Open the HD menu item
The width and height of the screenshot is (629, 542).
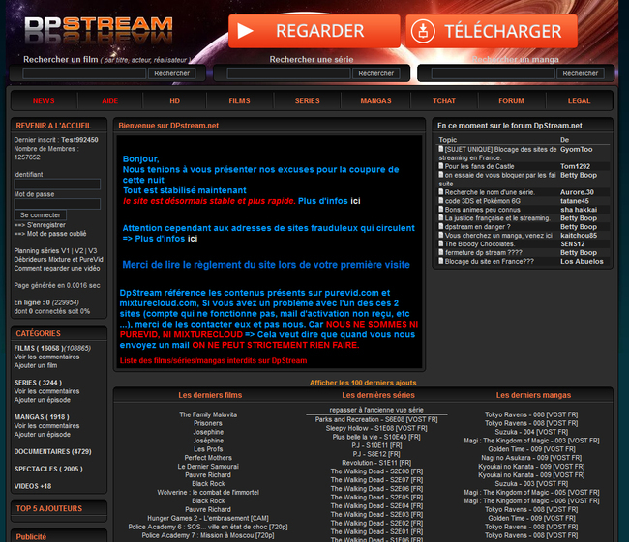click(x=174, y=100)
